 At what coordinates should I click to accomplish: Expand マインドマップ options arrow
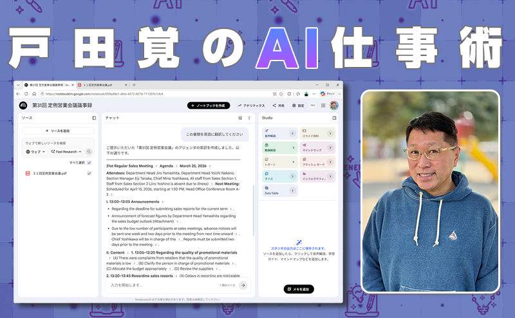click(330, 148)
